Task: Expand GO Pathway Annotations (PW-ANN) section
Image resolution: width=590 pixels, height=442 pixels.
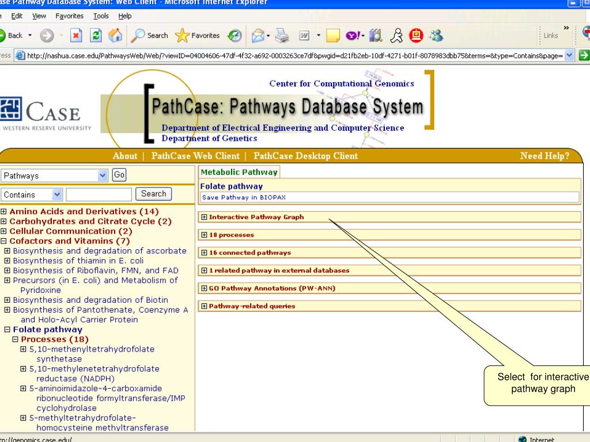Action: (x=204, y=288)
